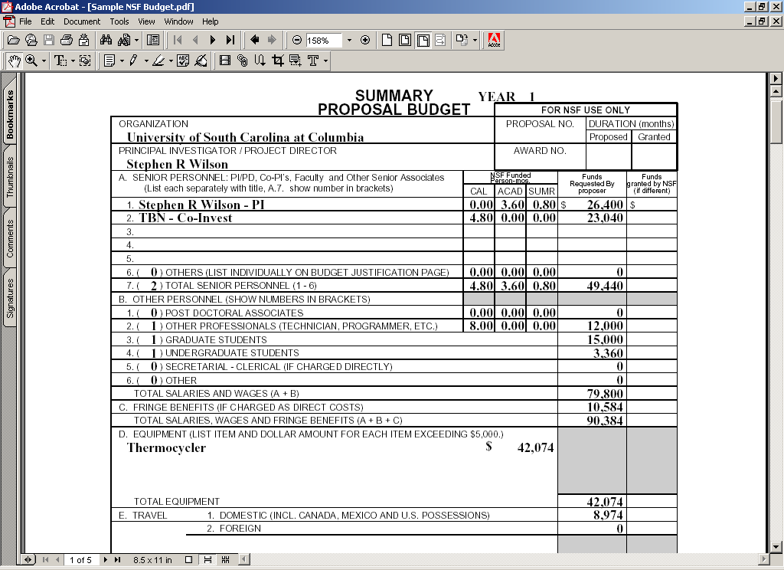Viewport: 784px width, 570px height.
Task: Click the 158% zoom value field
Action: [x=324, y=40]
